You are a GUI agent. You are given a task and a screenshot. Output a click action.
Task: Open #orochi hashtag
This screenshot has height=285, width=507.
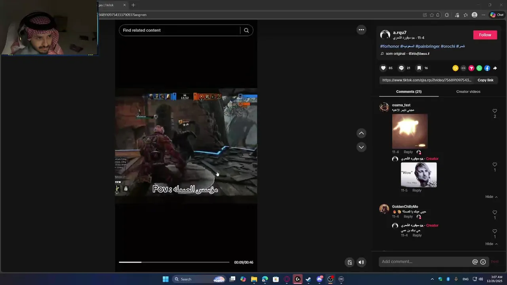448,46
